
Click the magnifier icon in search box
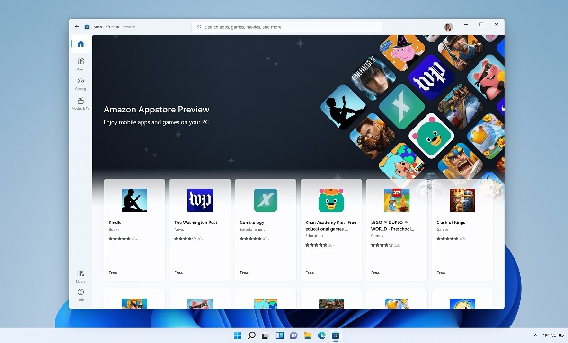pos(199,27)
